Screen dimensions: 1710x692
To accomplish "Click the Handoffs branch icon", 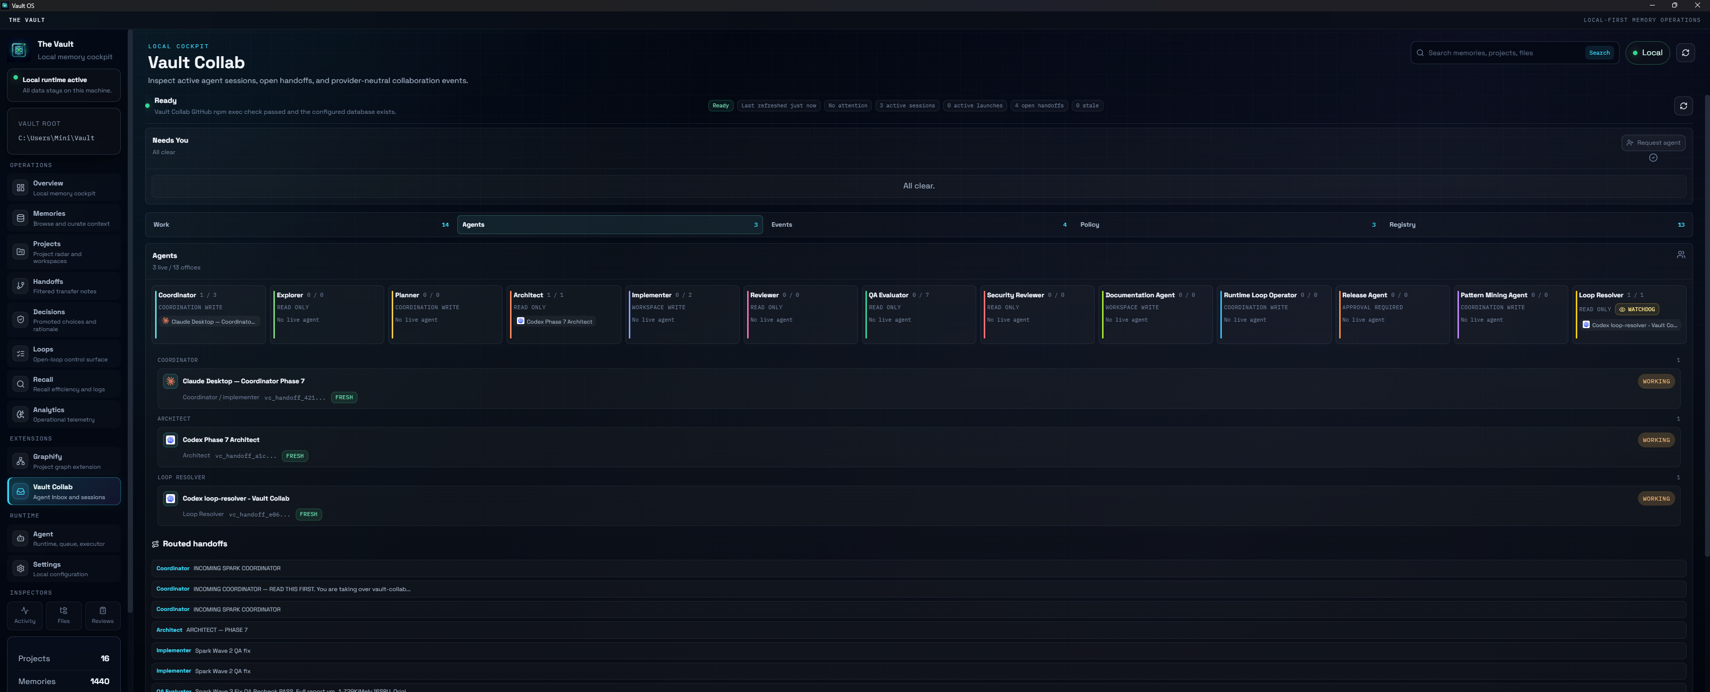I will click(20, 285).
